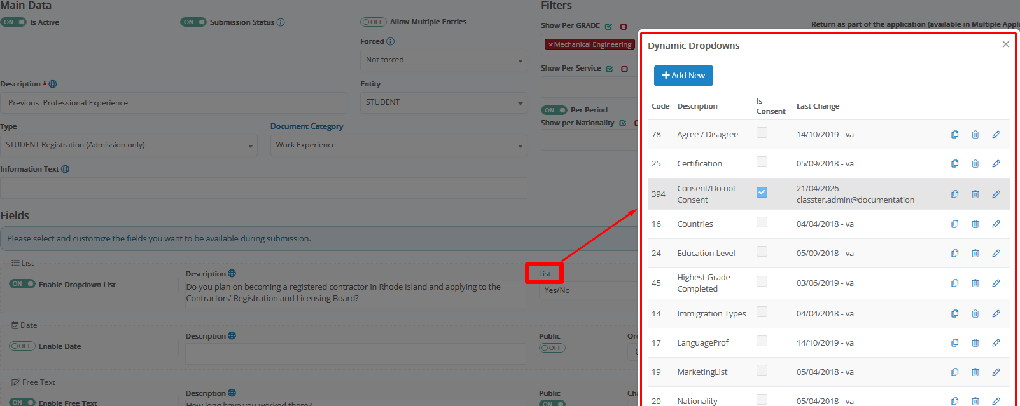Click globe translation icon beside Information Text
This screenshot has width=1020, height=406.
[66, 169]
